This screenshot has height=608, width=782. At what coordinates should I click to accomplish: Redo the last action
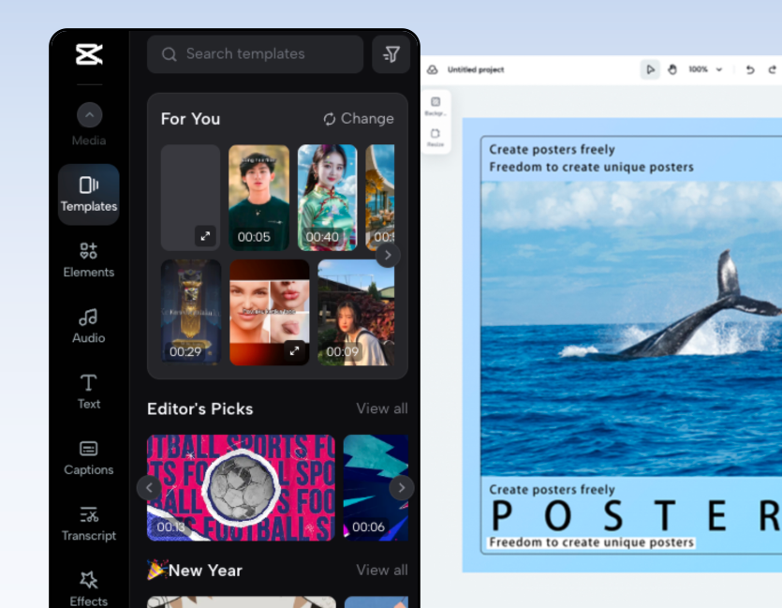point(773,69)
